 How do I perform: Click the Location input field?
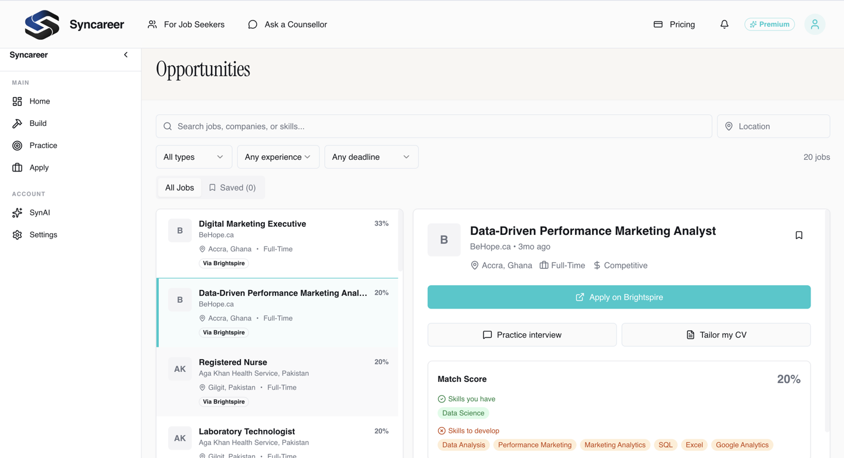coord(774,127)
